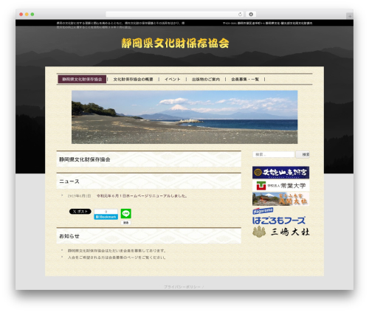Click the yellow minimize window button

27,14
